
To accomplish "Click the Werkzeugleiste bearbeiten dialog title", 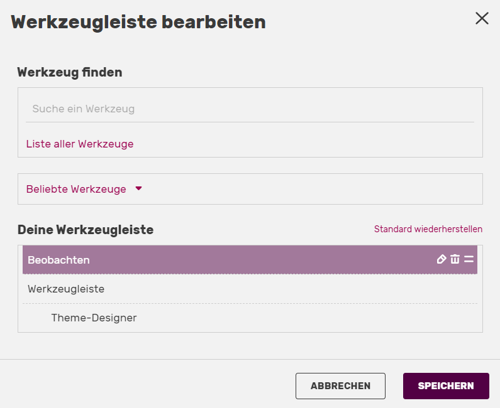I will [x=138, y=22].
